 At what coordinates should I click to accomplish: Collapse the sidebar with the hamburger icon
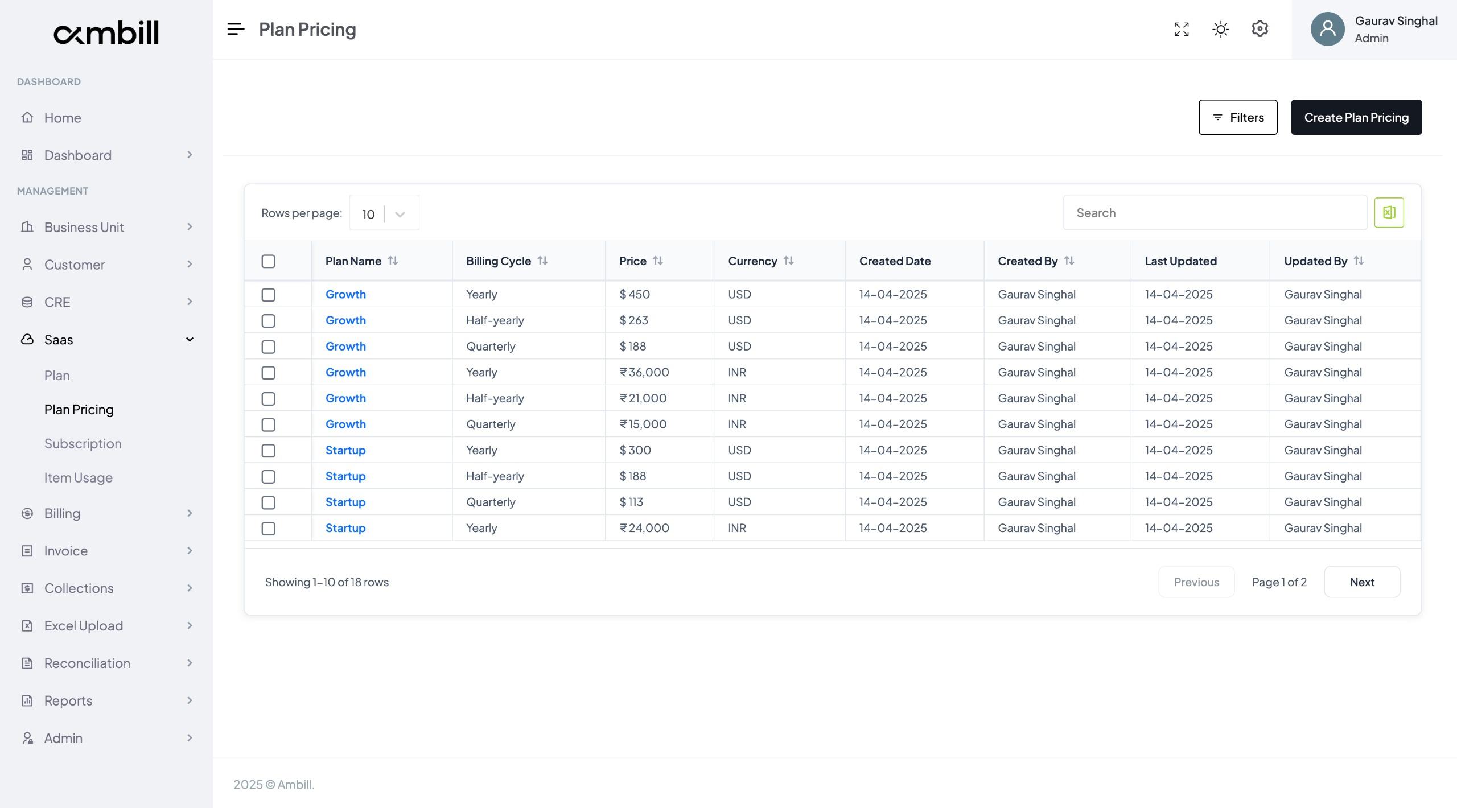click(234, 29)
